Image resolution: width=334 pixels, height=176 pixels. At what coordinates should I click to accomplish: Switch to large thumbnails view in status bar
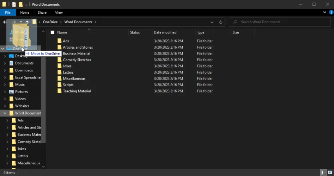pyautogui.click(x=329, y=173)
